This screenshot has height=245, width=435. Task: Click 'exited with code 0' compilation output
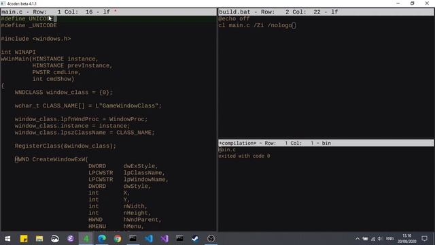[x=244, y=156]
